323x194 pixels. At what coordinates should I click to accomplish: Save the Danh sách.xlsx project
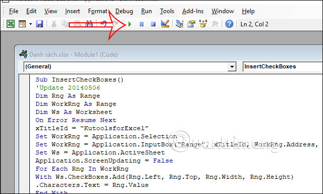pos(39,24)
